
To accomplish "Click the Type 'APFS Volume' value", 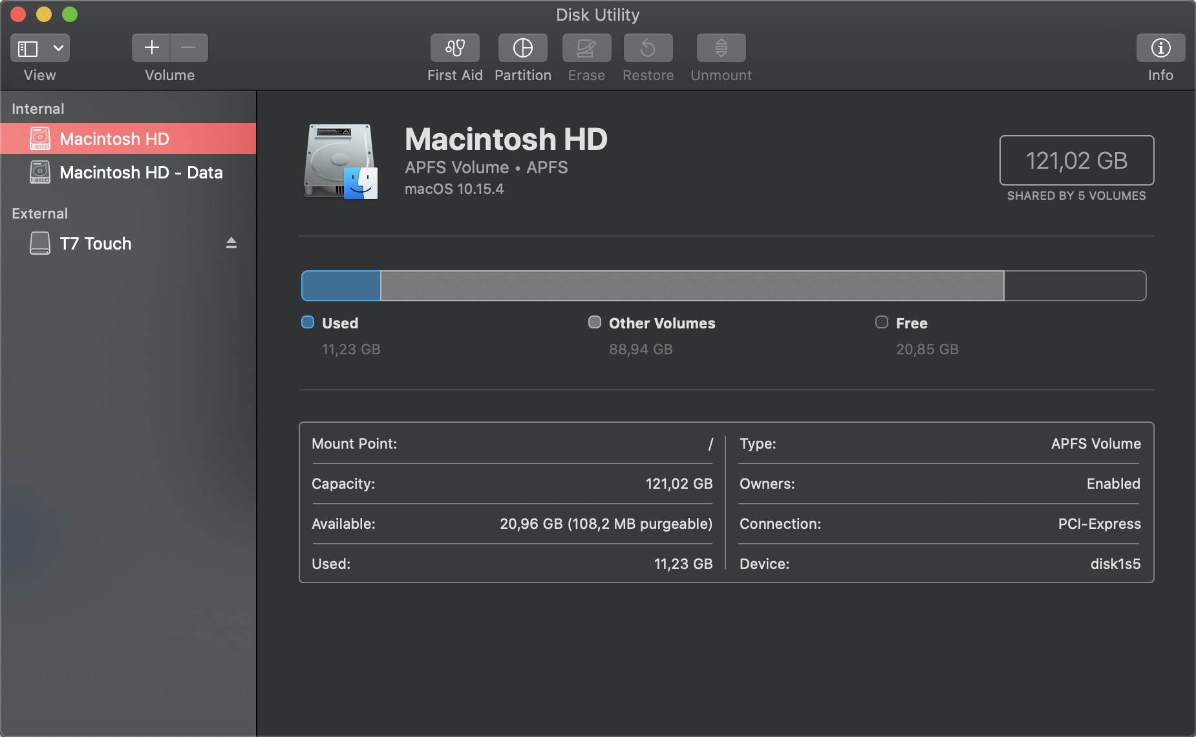I will (x=1096, y=444).
